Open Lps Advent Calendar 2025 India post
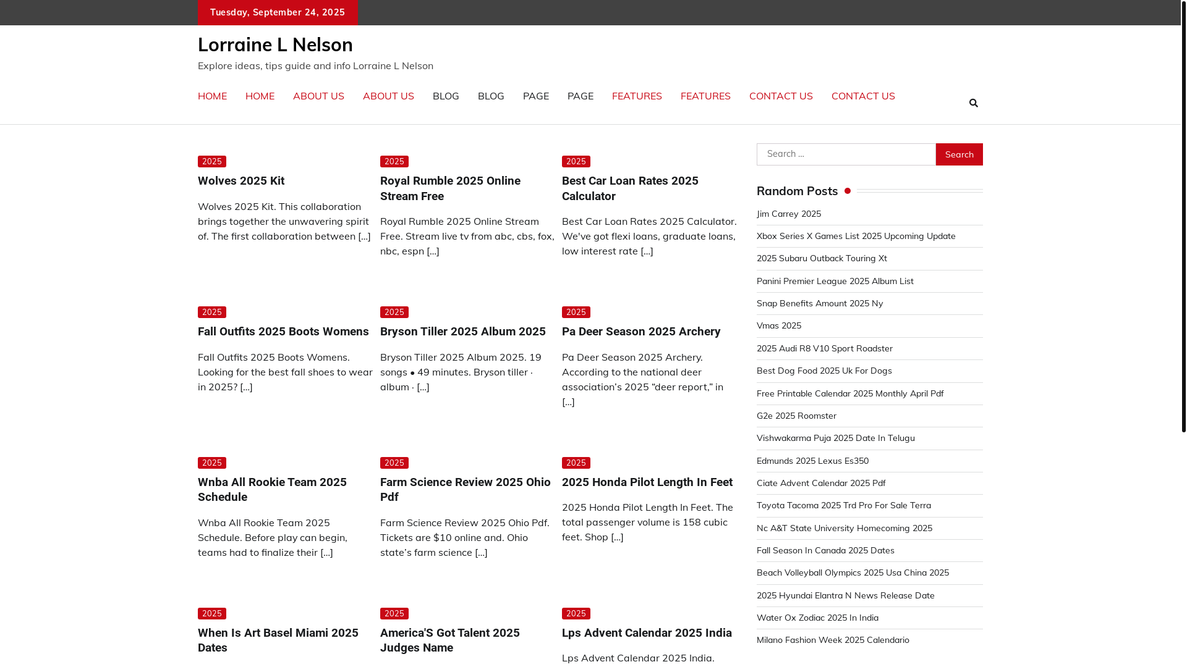This screenshot has height=667, width=1187. point(647,633)
